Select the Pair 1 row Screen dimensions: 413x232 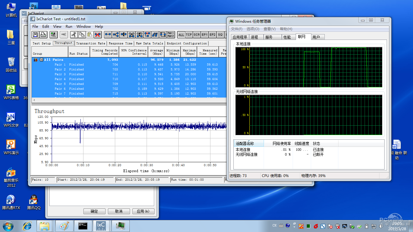(129, 65)
